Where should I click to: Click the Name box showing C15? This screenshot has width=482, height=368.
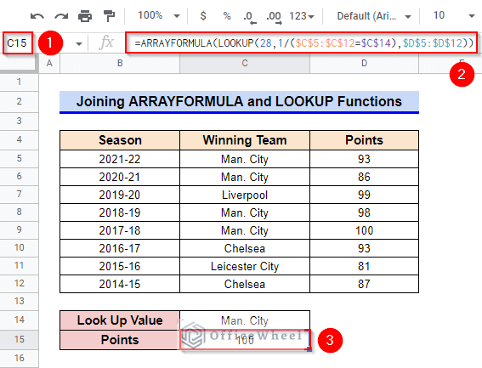[17, 43]
